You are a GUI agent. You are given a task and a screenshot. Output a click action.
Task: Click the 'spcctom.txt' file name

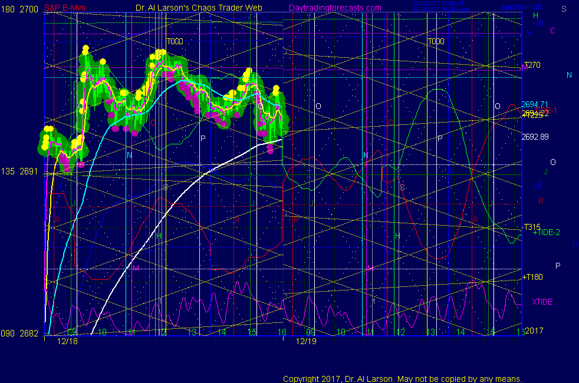coord(521,6)
